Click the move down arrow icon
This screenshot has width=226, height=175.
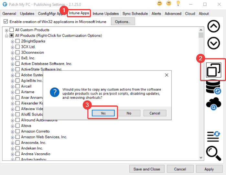click(x=213, y=43)
